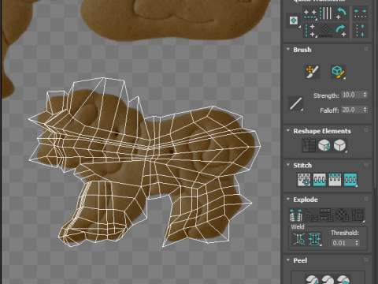Click Stitch Custom icon

pyautogui.click(x=350, y=180)
